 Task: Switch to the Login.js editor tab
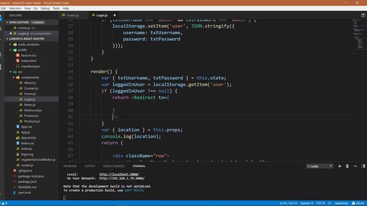[x=102, y=15]
